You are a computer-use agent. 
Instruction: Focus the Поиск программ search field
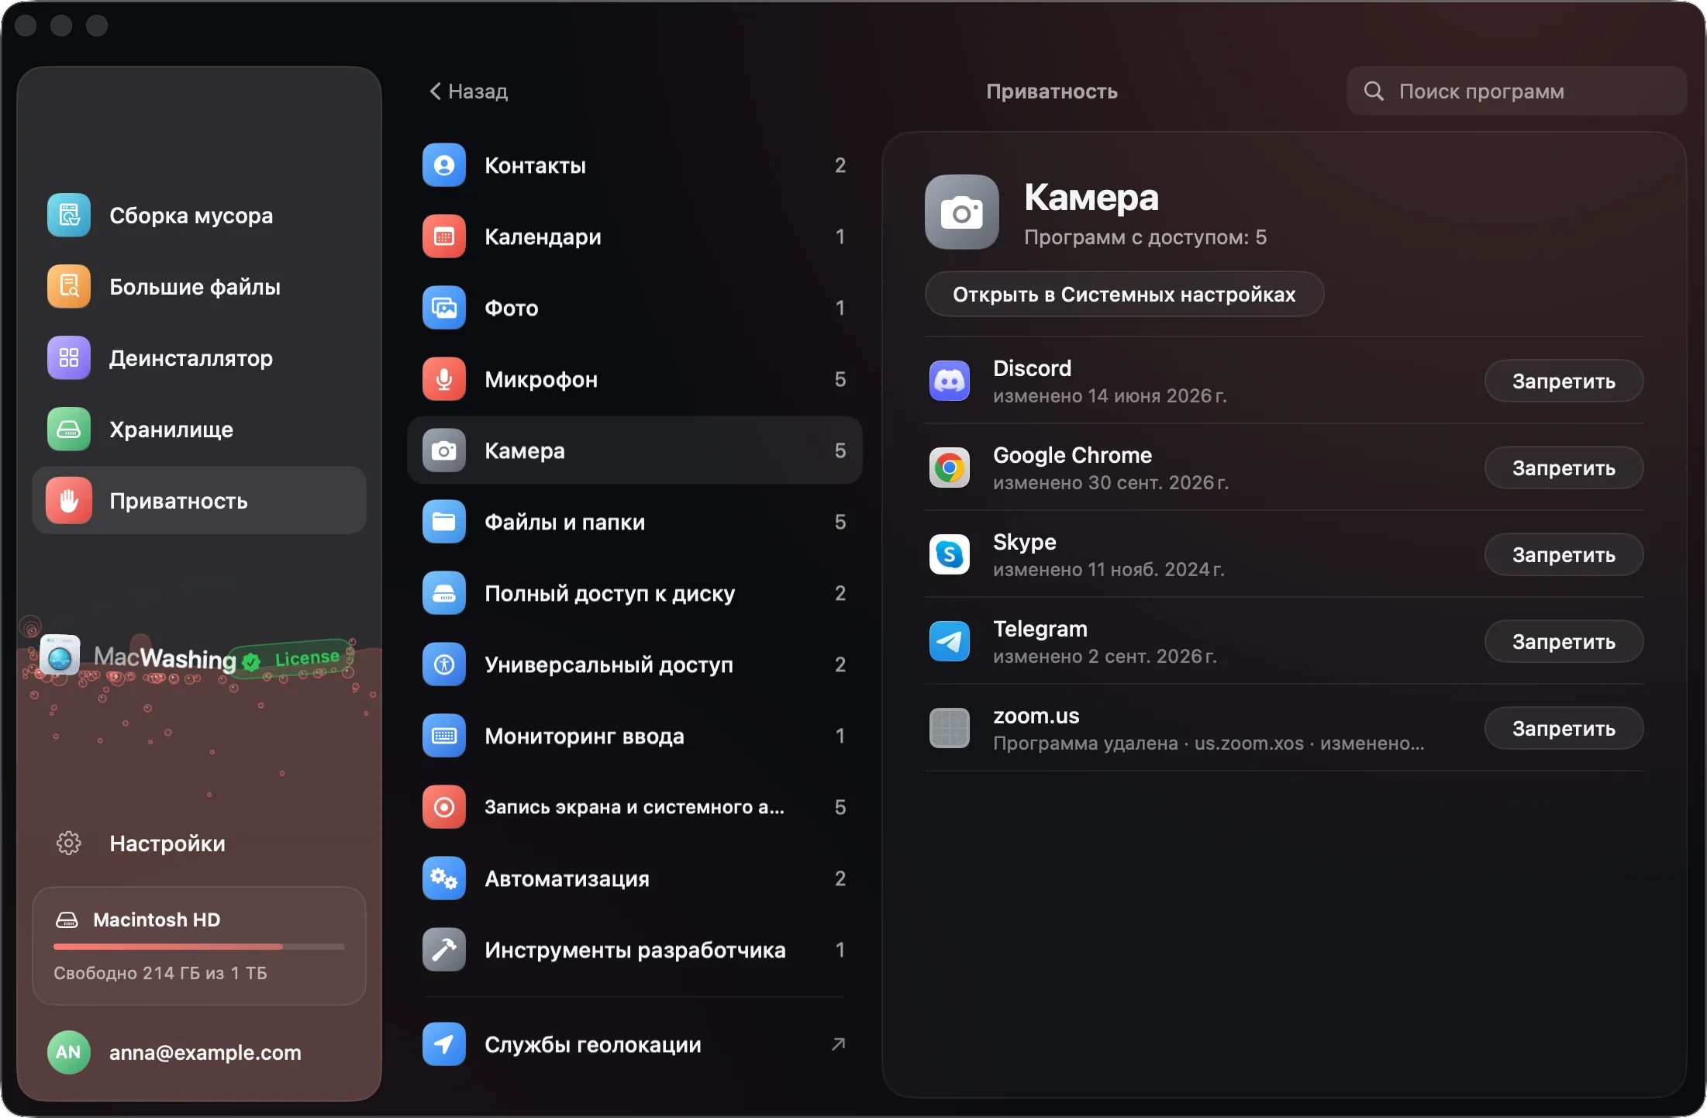pyautogui.click(x=1517, y=91)
